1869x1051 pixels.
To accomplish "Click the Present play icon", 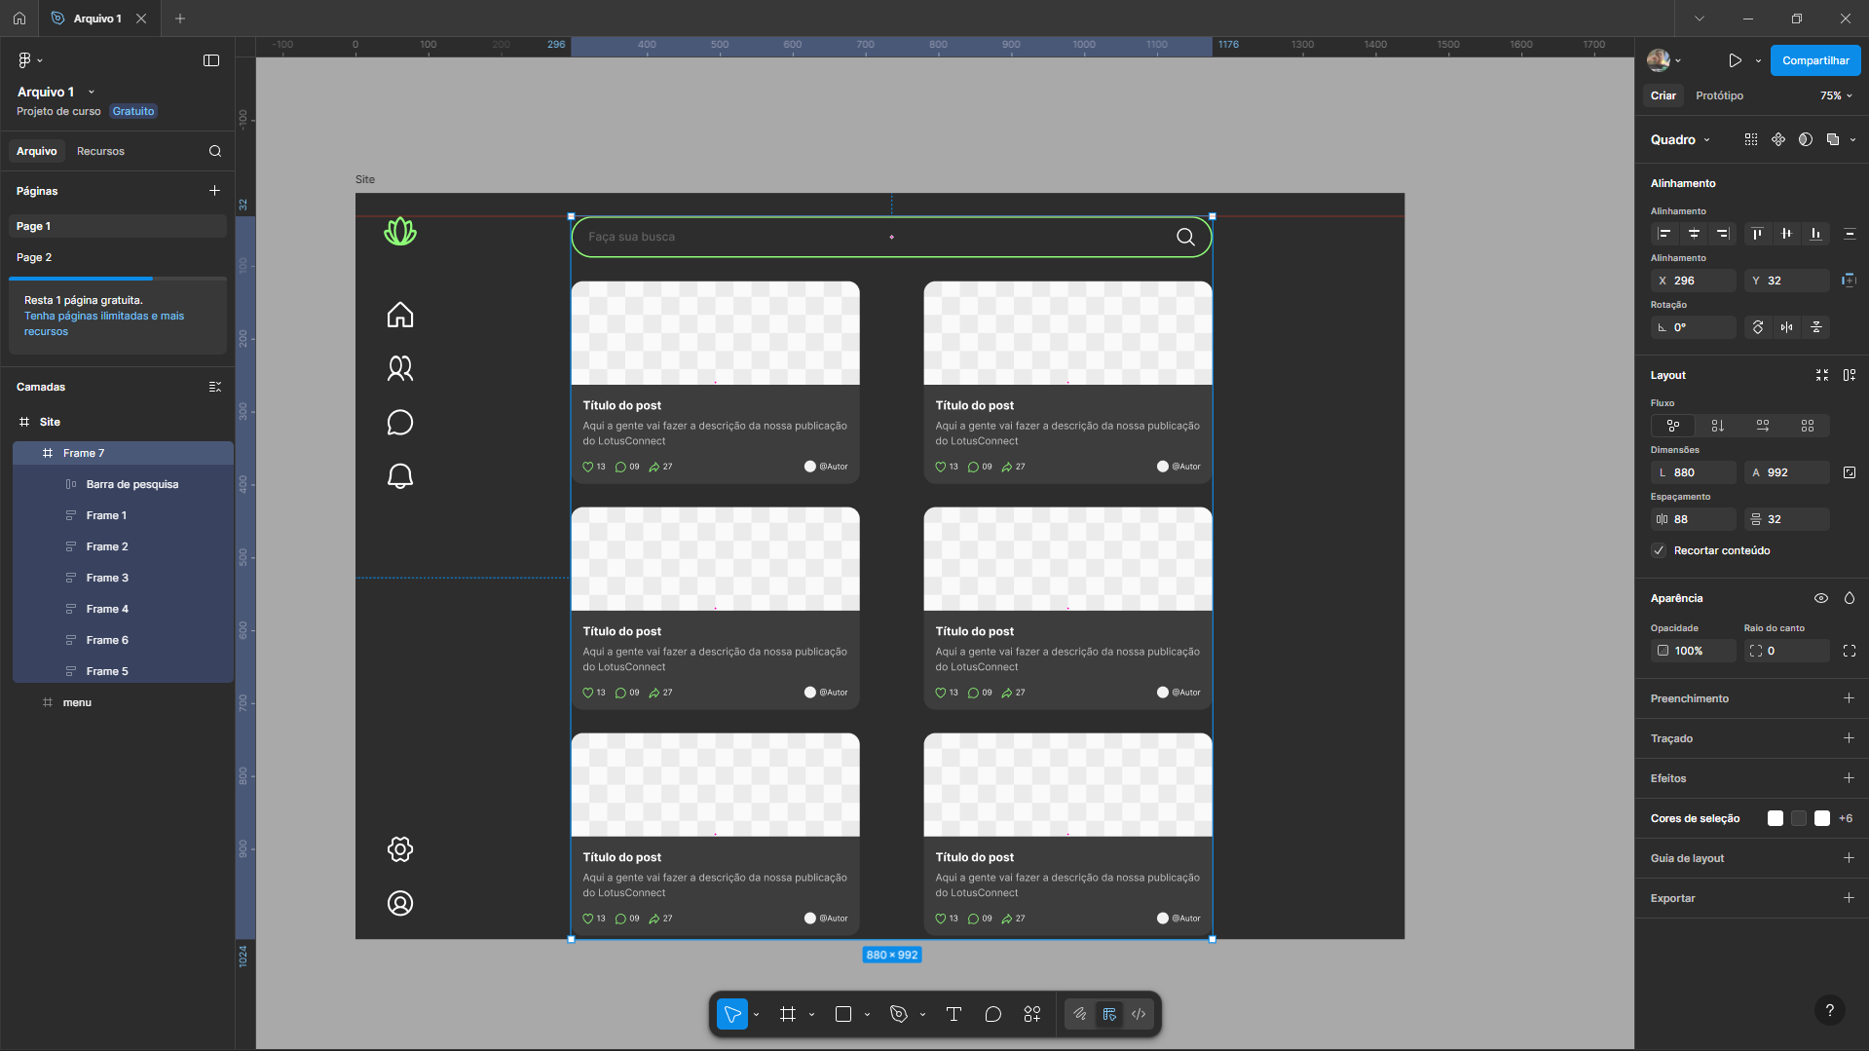I will pos(1735,60).
